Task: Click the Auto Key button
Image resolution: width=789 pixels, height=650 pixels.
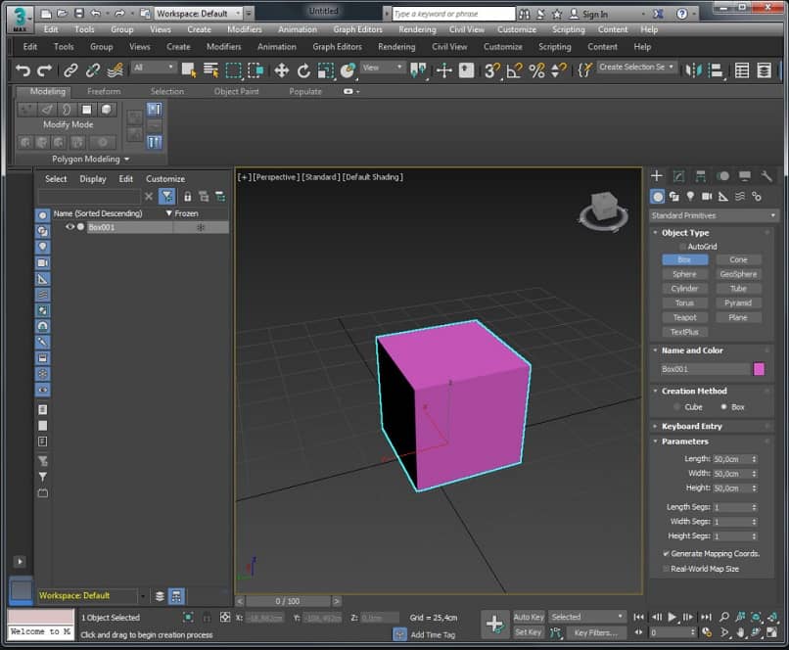Action: [529, 617]
